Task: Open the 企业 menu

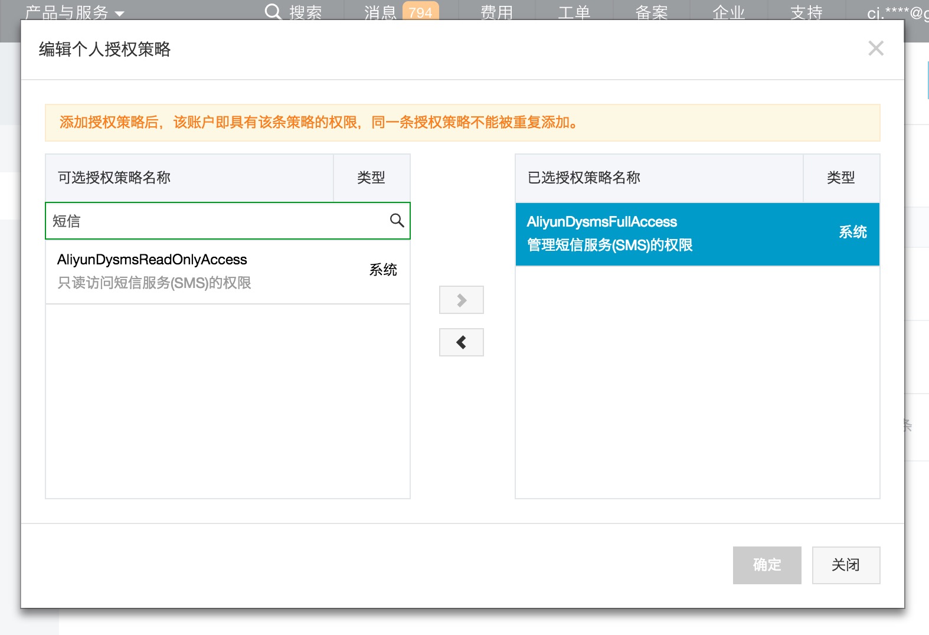Action: [x=729, y=12]
